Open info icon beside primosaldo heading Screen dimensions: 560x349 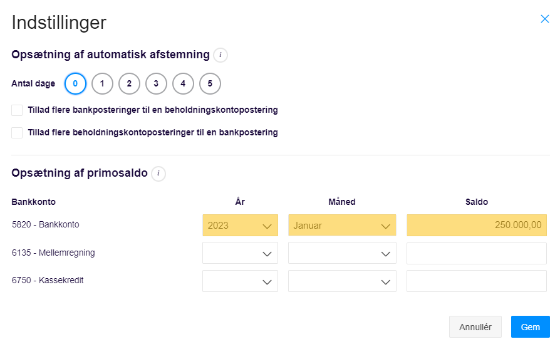158,174
